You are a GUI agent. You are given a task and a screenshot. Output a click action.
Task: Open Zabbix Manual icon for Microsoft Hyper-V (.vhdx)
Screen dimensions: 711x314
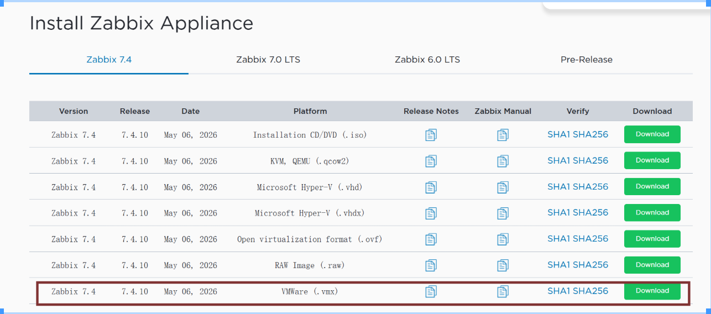503,213
